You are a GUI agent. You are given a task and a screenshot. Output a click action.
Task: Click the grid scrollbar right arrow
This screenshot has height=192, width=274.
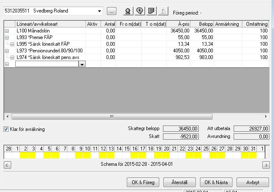[x=266, y=116]
